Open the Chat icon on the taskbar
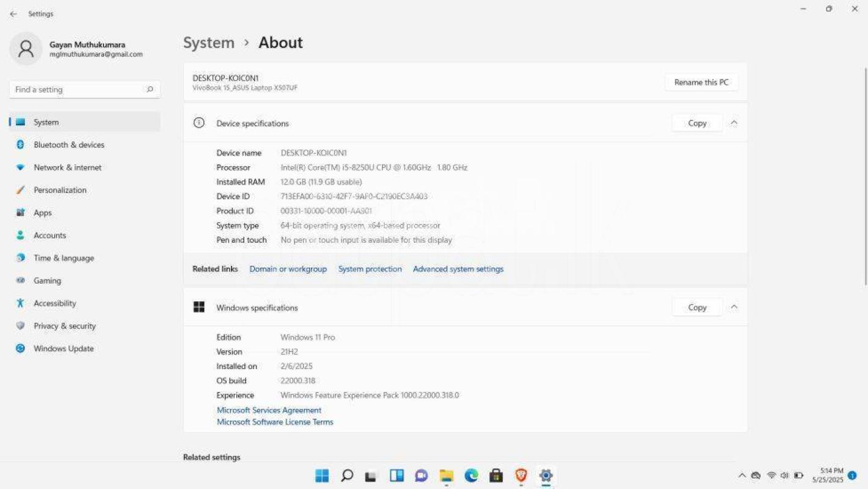Viewport: 868px width, 489px height. click(421, 476)
